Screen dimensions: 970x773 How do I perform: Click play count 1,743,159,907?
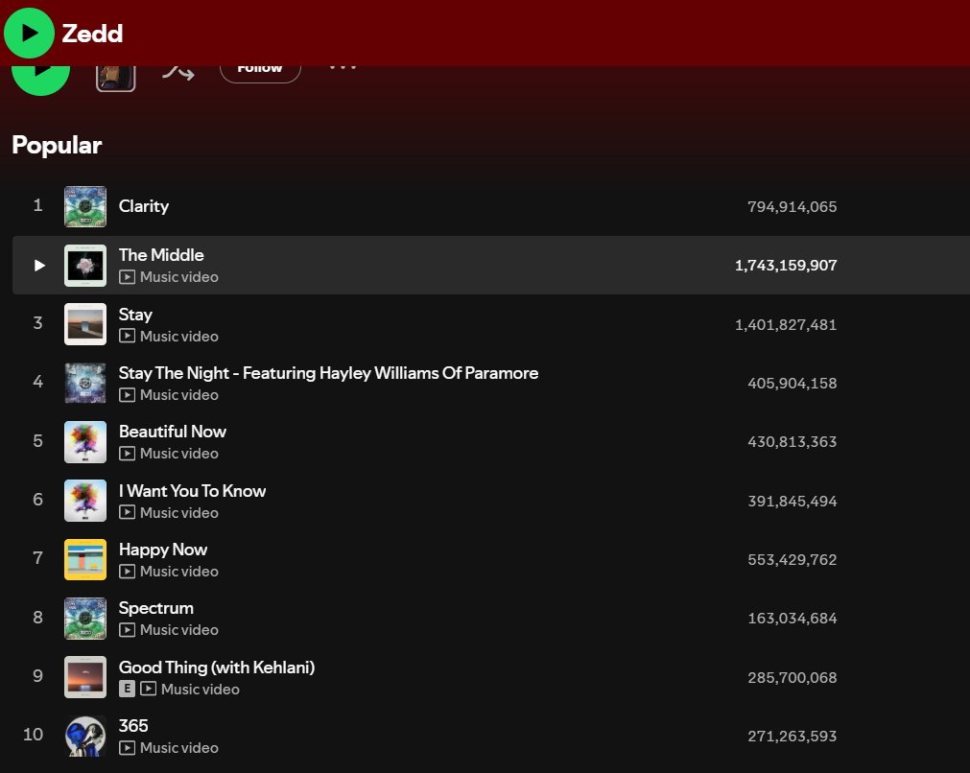[786, 266]
